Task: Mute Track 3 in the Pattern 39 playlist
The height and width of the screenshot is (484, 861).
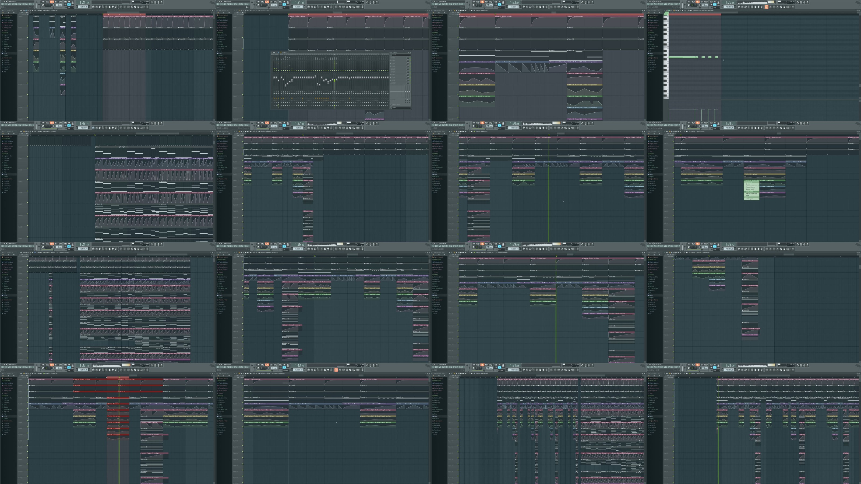Action: coord(27,49)
